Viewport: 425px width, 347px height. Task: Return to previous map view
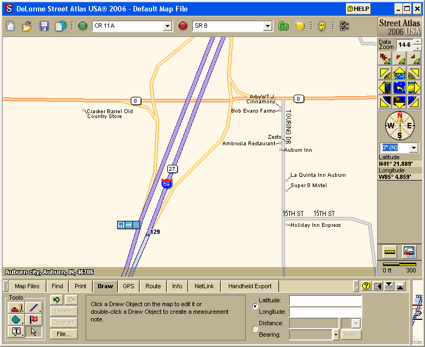[x=399, y=88]
